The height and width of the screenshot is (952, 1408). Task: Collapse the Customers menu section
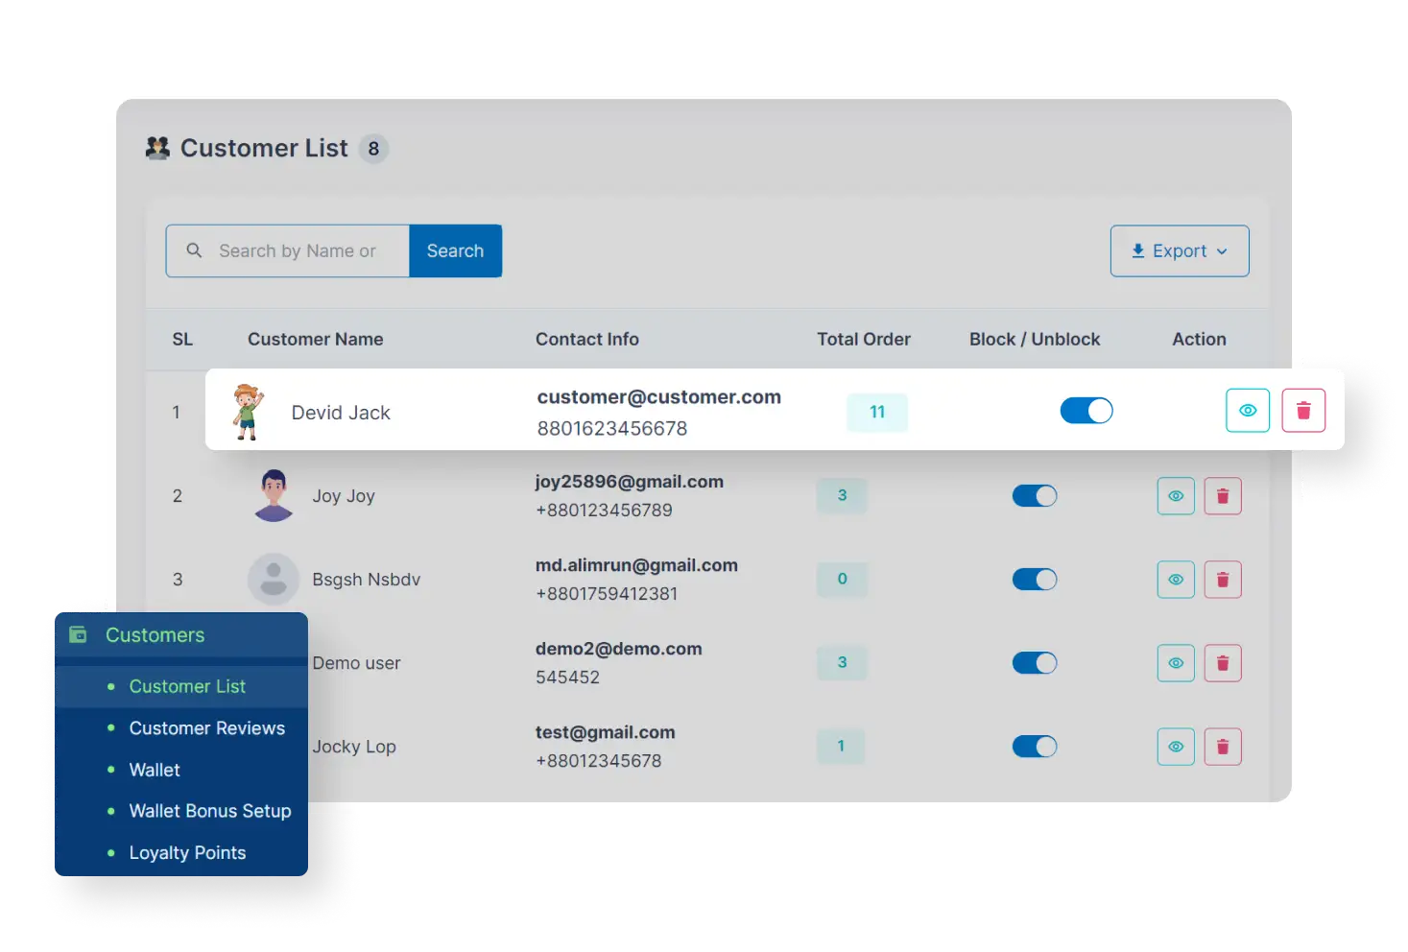click(x=154, y=634)
